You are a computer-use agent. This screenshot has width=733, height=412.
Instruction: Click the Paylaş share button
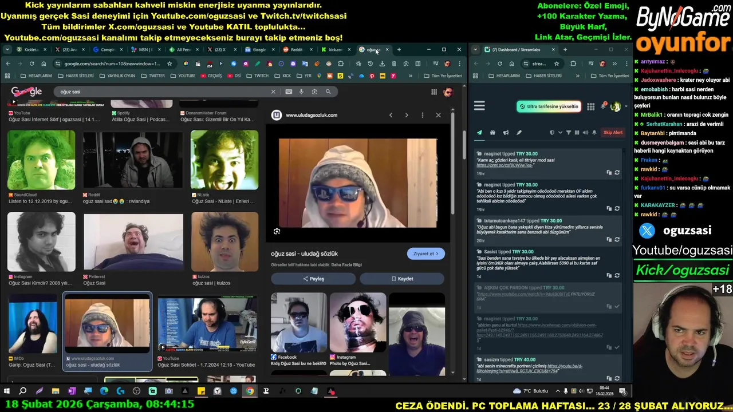(313, 279)
